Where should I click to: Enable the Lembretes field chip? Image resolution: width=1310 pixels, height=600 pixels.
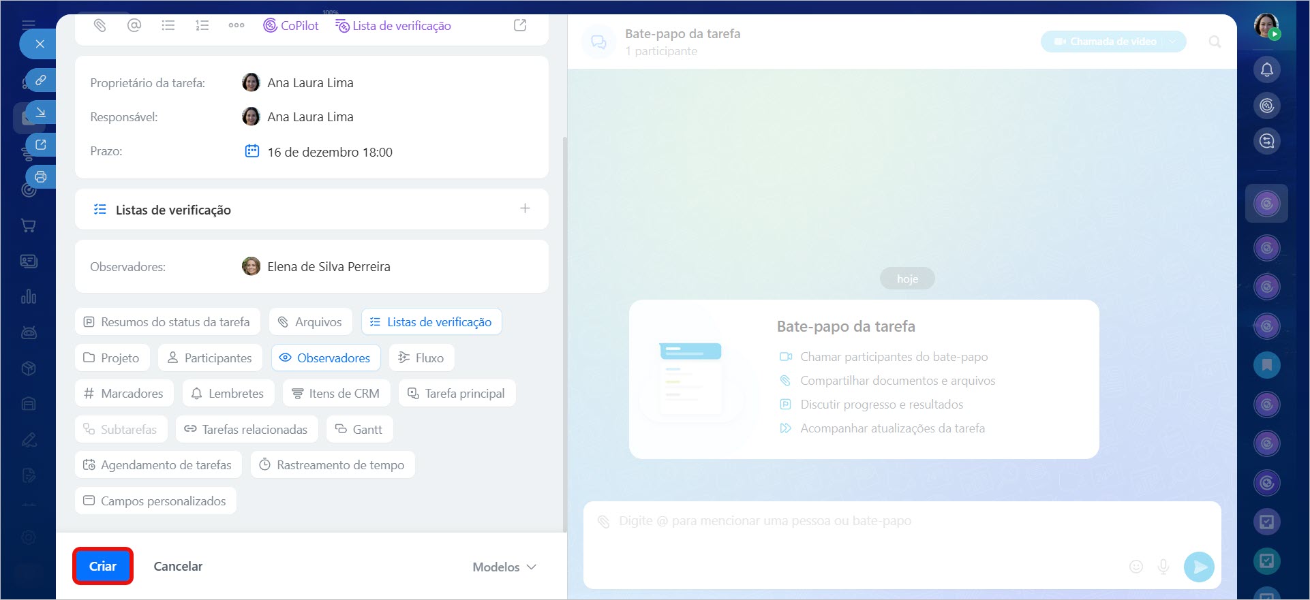(228, 394)
